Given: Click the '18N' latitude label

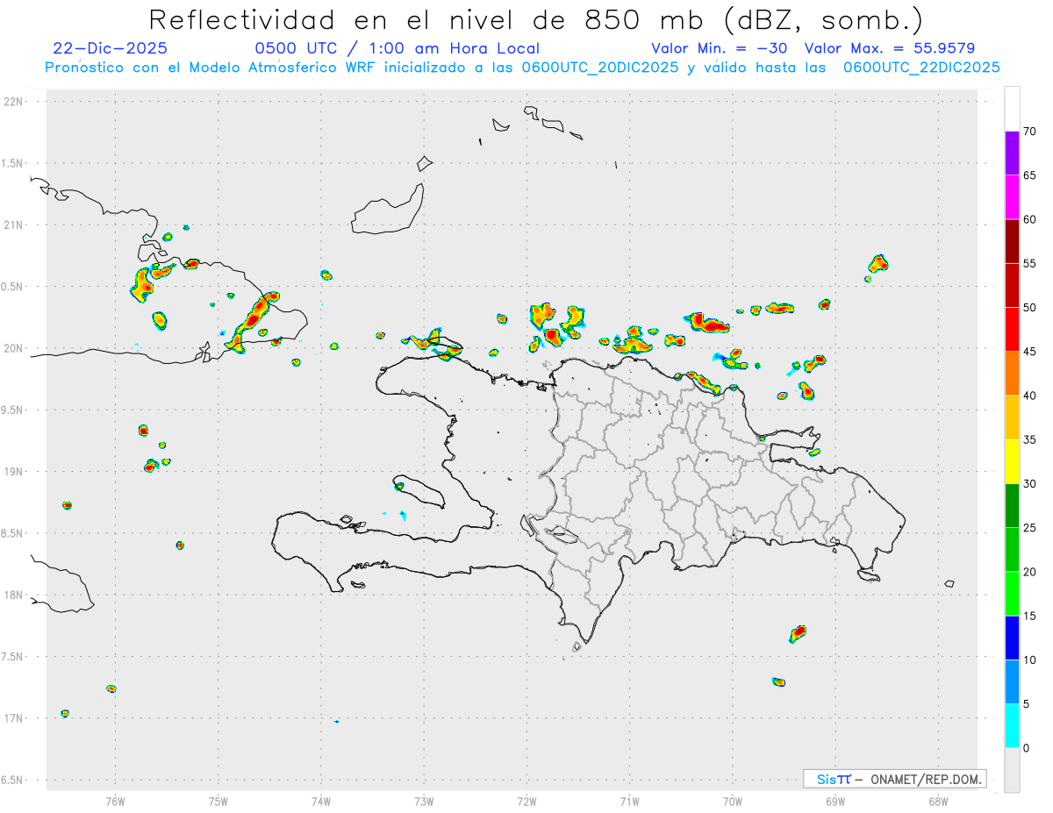Looking at the screenshot, I should pyautogui.click(x=15, y=595).
